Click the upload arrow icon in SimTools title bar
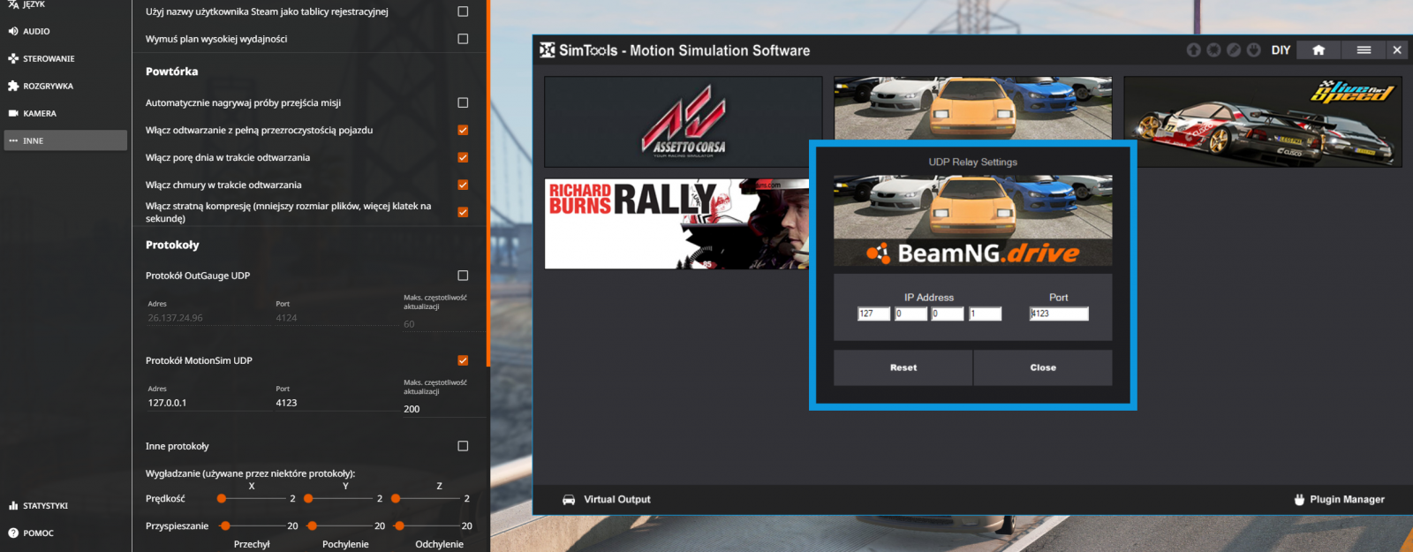This screenshot has height=552, width=1413. 1194,50
